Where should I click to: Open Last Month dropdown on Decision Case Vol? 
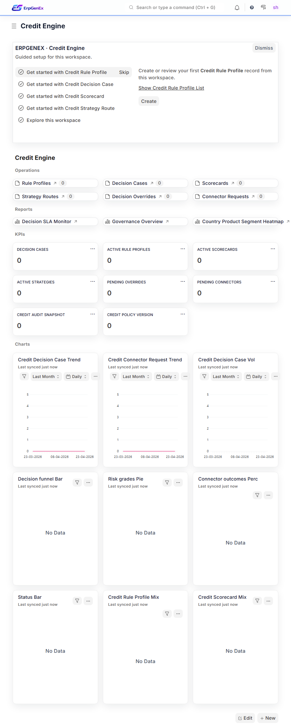click(226, 376)
